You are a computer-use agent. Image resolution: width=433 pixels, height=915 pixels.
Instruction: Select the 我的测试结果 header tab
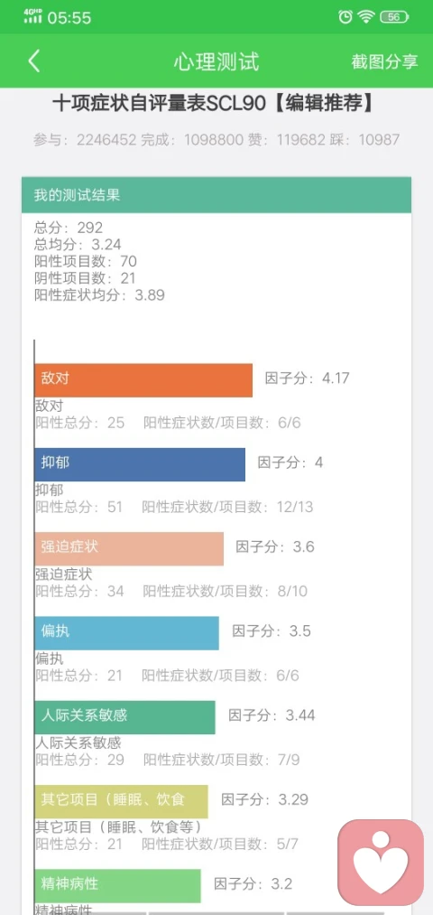[216, 195]
